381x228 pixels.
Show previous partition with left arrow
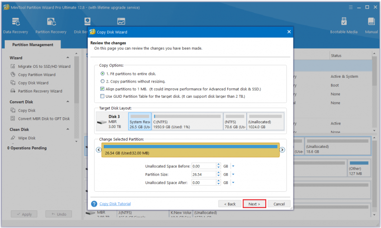[99, 150]
